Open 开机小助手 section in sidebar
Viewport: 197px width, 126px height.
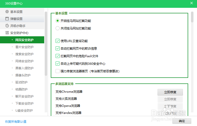tap(22, 26)
